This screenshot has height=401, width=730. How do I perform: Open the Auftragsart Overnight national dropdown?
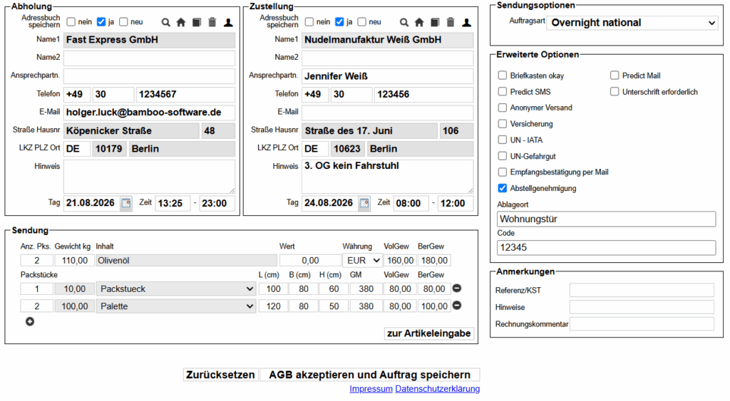click(x=632, y=23)
